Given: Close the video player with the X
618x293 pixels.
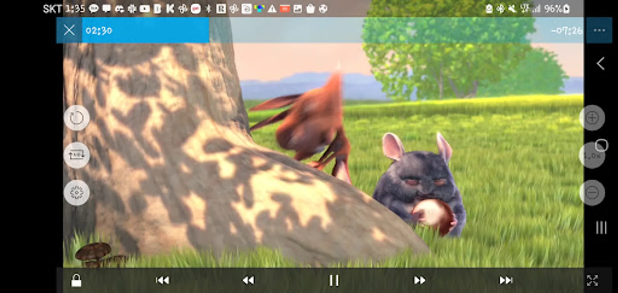Looking at the screenshot, I should click(69, 30).
